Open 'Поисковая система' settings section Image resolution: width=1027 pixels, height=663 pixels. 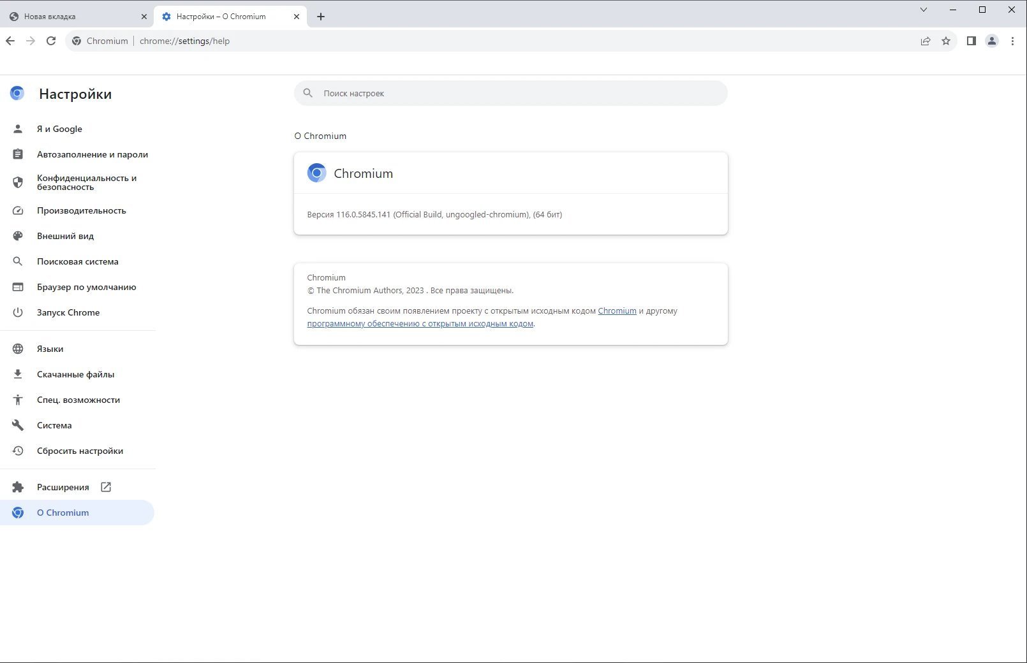click(x=78, y=261)
